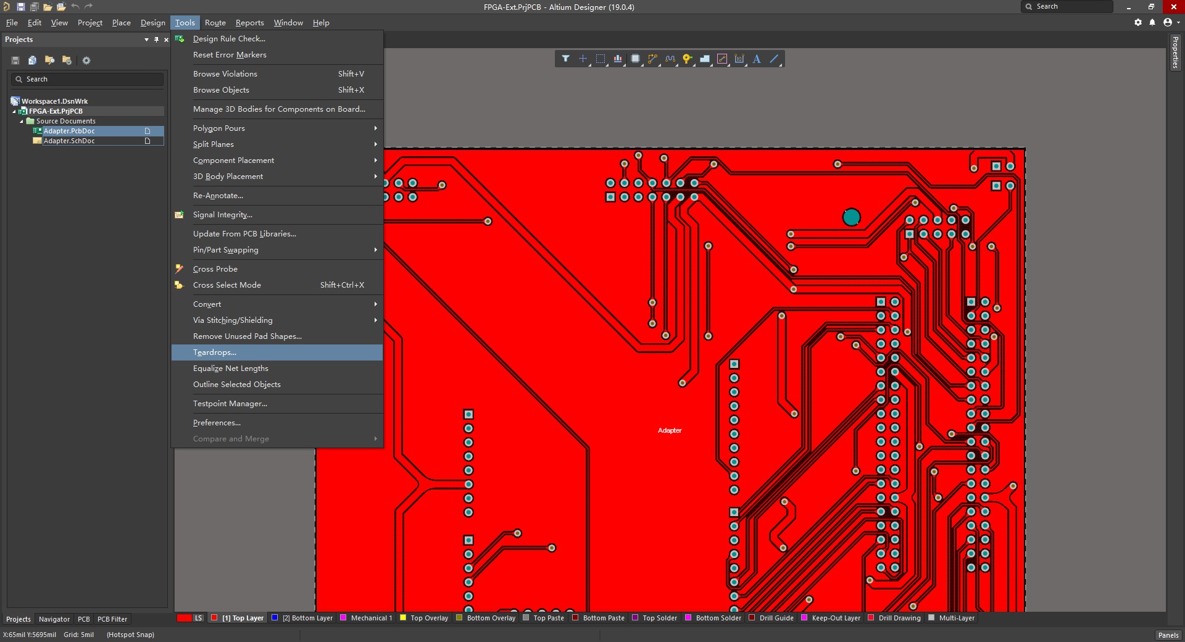
Task: Open project options gear in Projects panel
Action: coord(86,60)
